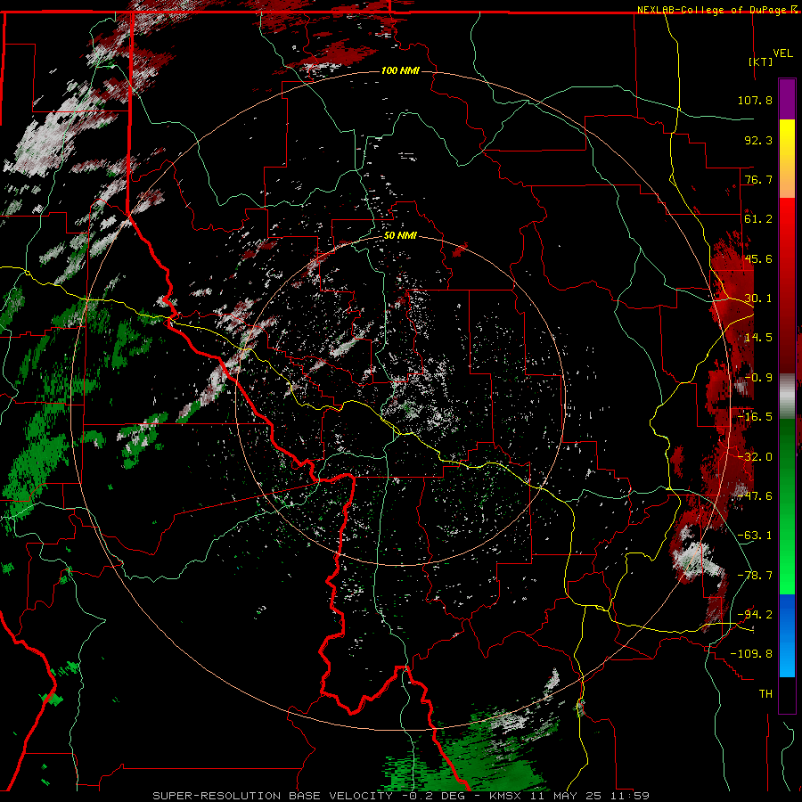The width and height of the screenshot is (802, 802).
Task: Click the 30.1 scale value
Action: click(x=758, y=299)
